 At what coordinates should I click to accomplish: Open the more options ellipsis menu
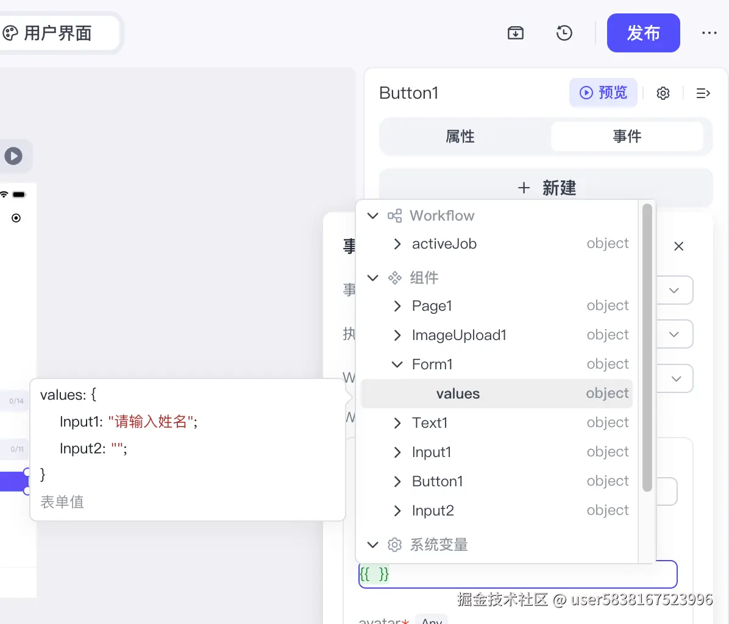(709, 33)
